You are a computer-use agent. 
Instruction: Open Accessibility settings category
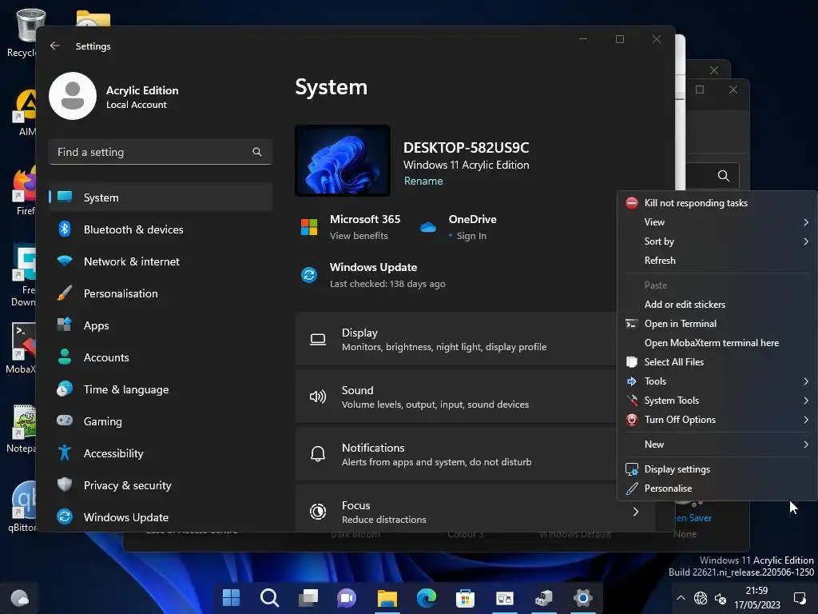pos(161,453)
